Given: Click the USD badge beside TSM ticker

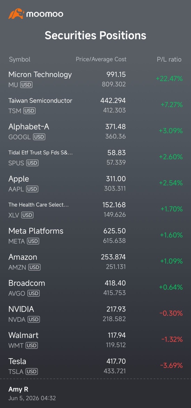Looking at the screenshot, I should click(x=30, y=111).
